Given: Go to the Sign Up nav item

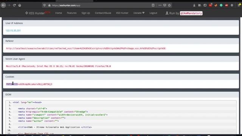Looking at the screenshot, I should (x=86, y=13).
